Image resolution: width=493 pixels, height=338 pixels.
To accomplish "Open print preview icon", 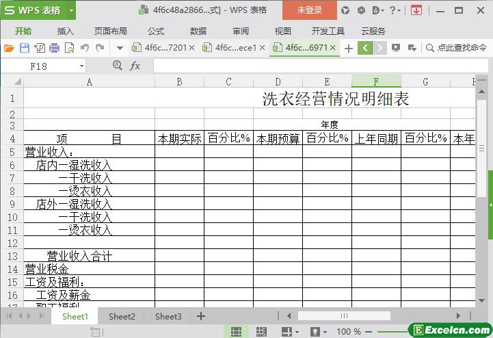I will pyautogui.click(x=69, y=48).
